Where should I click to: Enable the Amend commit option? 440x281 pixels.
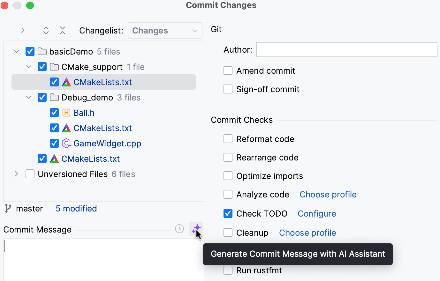pos(228,70)
